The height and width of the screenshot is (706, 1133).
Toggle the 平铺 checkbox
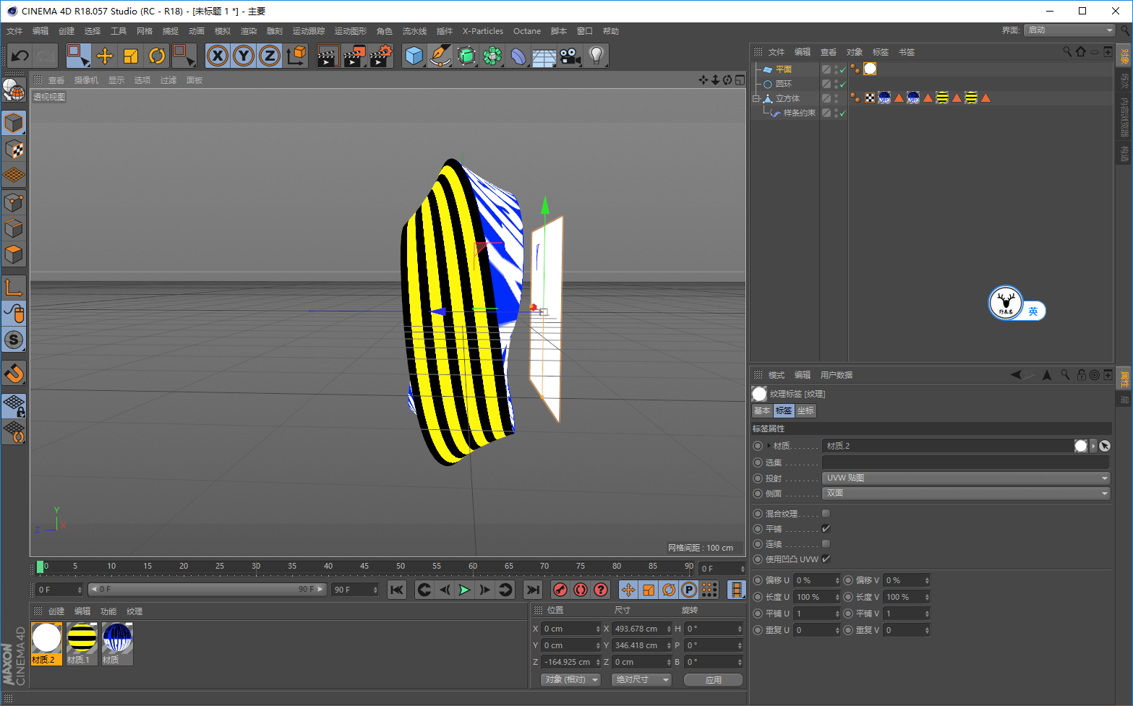826,528
